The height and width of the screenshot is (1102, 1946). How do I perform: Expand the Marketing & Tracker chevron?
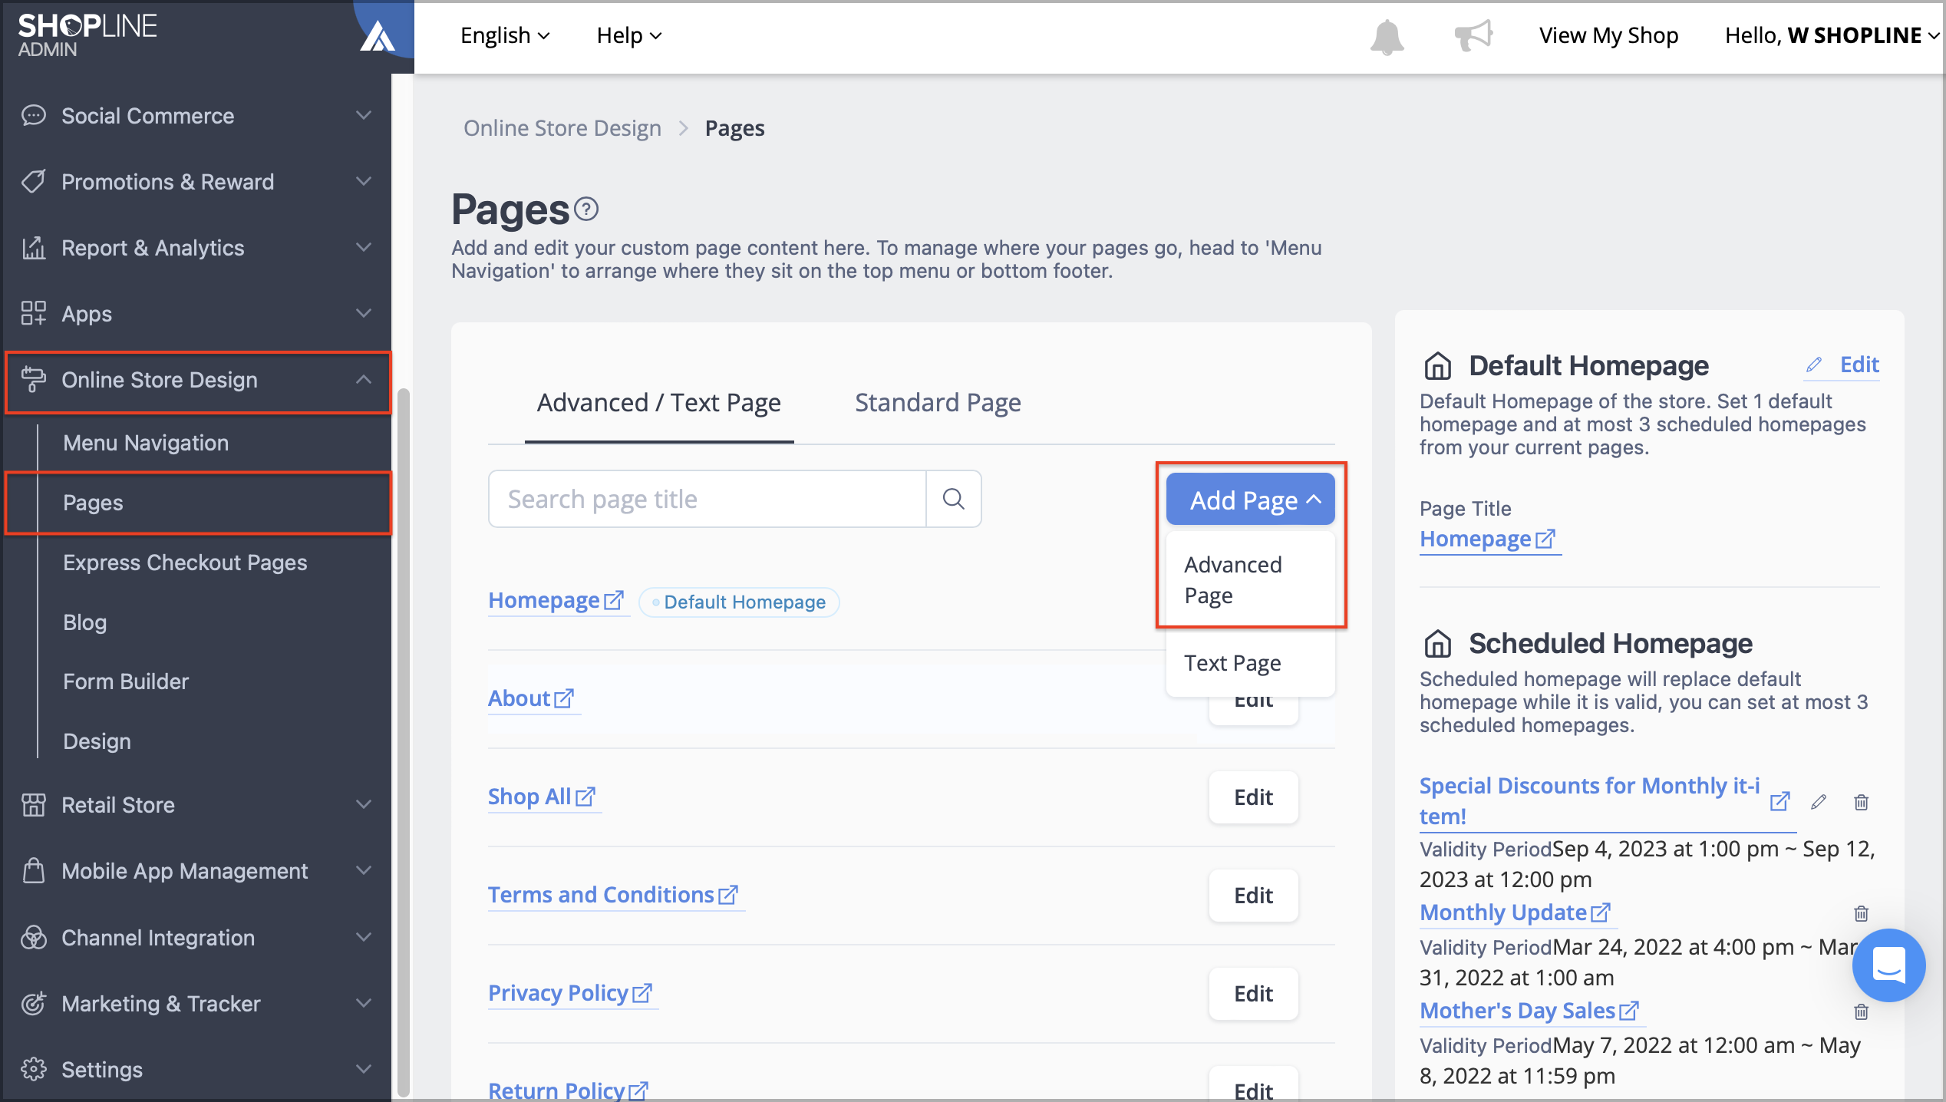364,1003
